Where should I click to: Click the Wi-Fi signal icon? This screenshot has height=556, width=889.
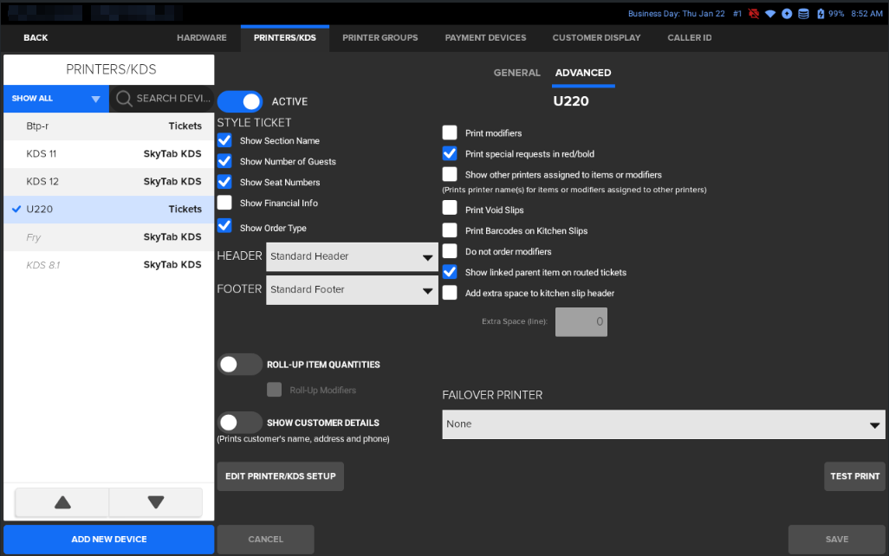tap(769, 14)
